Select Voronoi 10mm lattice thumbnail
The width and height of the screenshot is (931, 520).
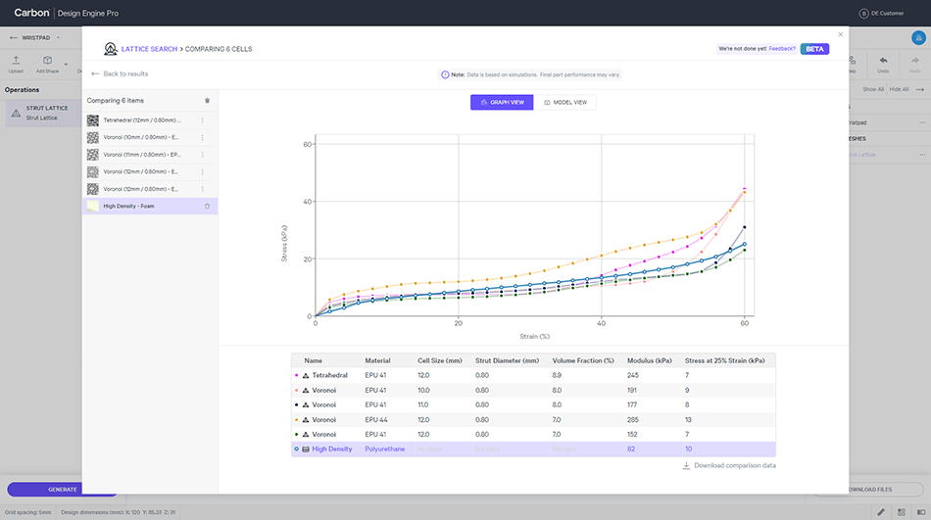point(93,138)
